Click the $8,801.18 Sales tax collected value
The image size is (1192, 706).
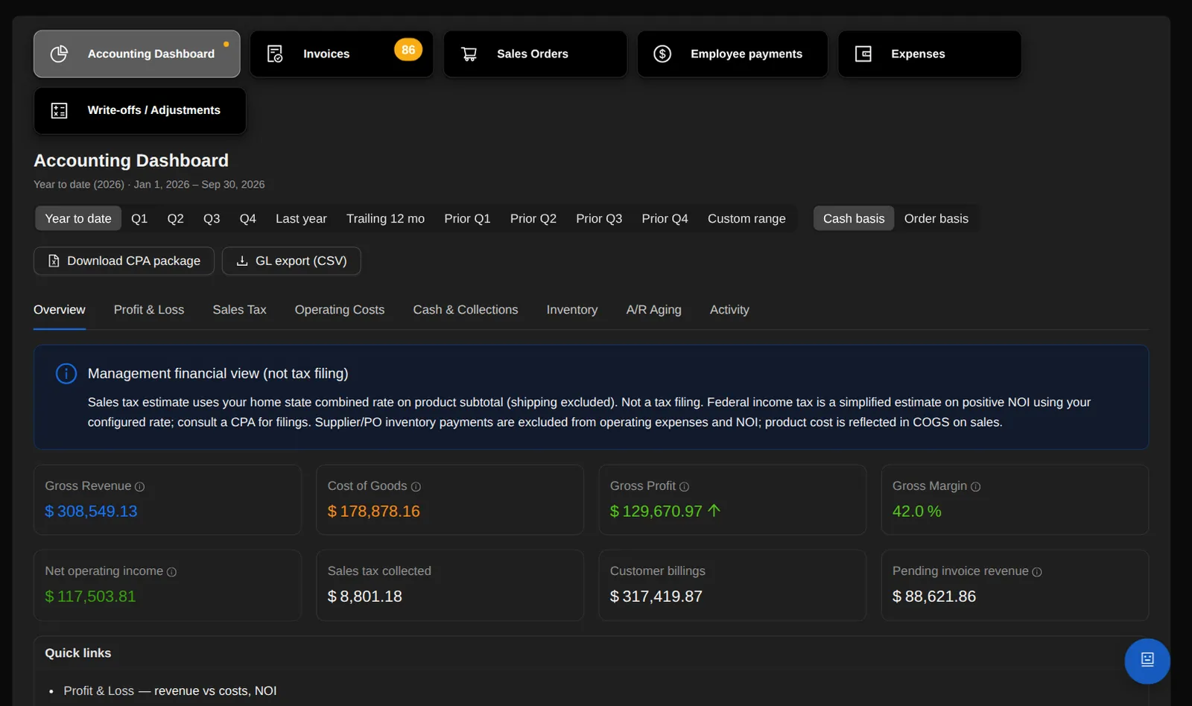(365, 597)
